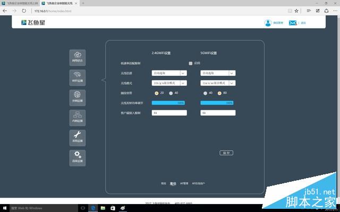Click the browser Share icon
Image resolution: width=340 pixels, height=212 pixels.
coord(326,11)
